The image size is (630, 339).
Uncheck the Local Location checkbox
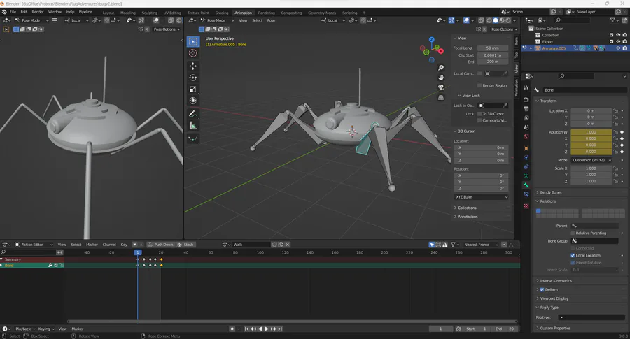[573, 256]
